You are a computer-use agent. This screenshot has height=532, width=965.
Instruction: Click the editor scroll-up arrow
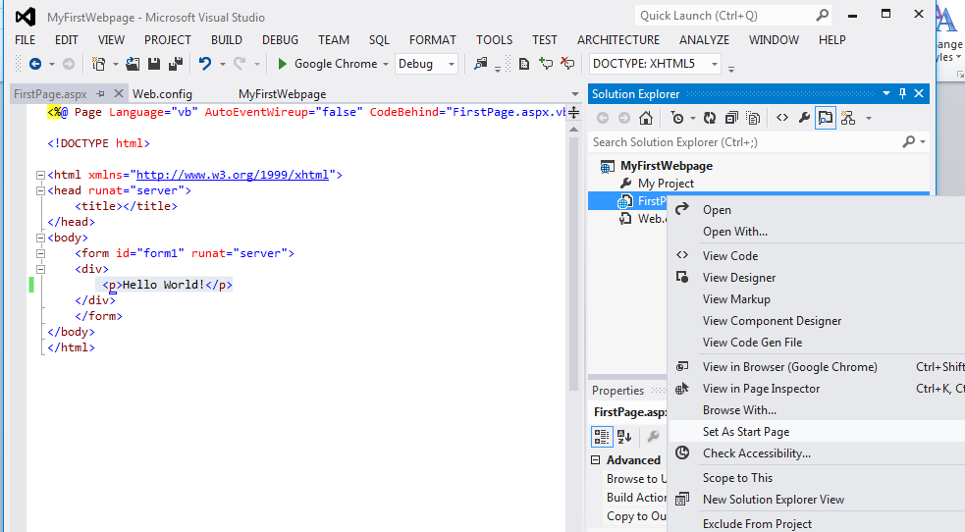[573, 130]
